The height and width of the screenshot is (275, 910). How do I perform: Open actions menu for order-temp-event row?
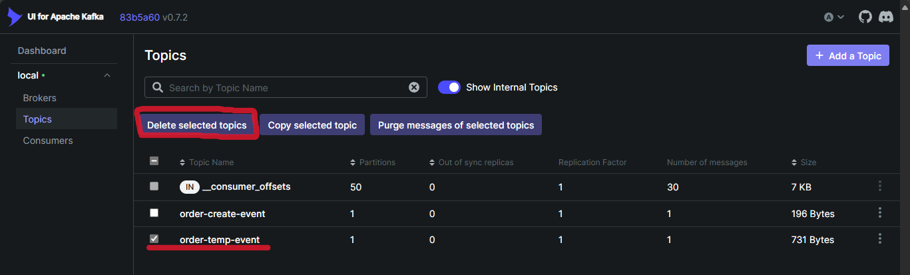(x=880, y=239)
